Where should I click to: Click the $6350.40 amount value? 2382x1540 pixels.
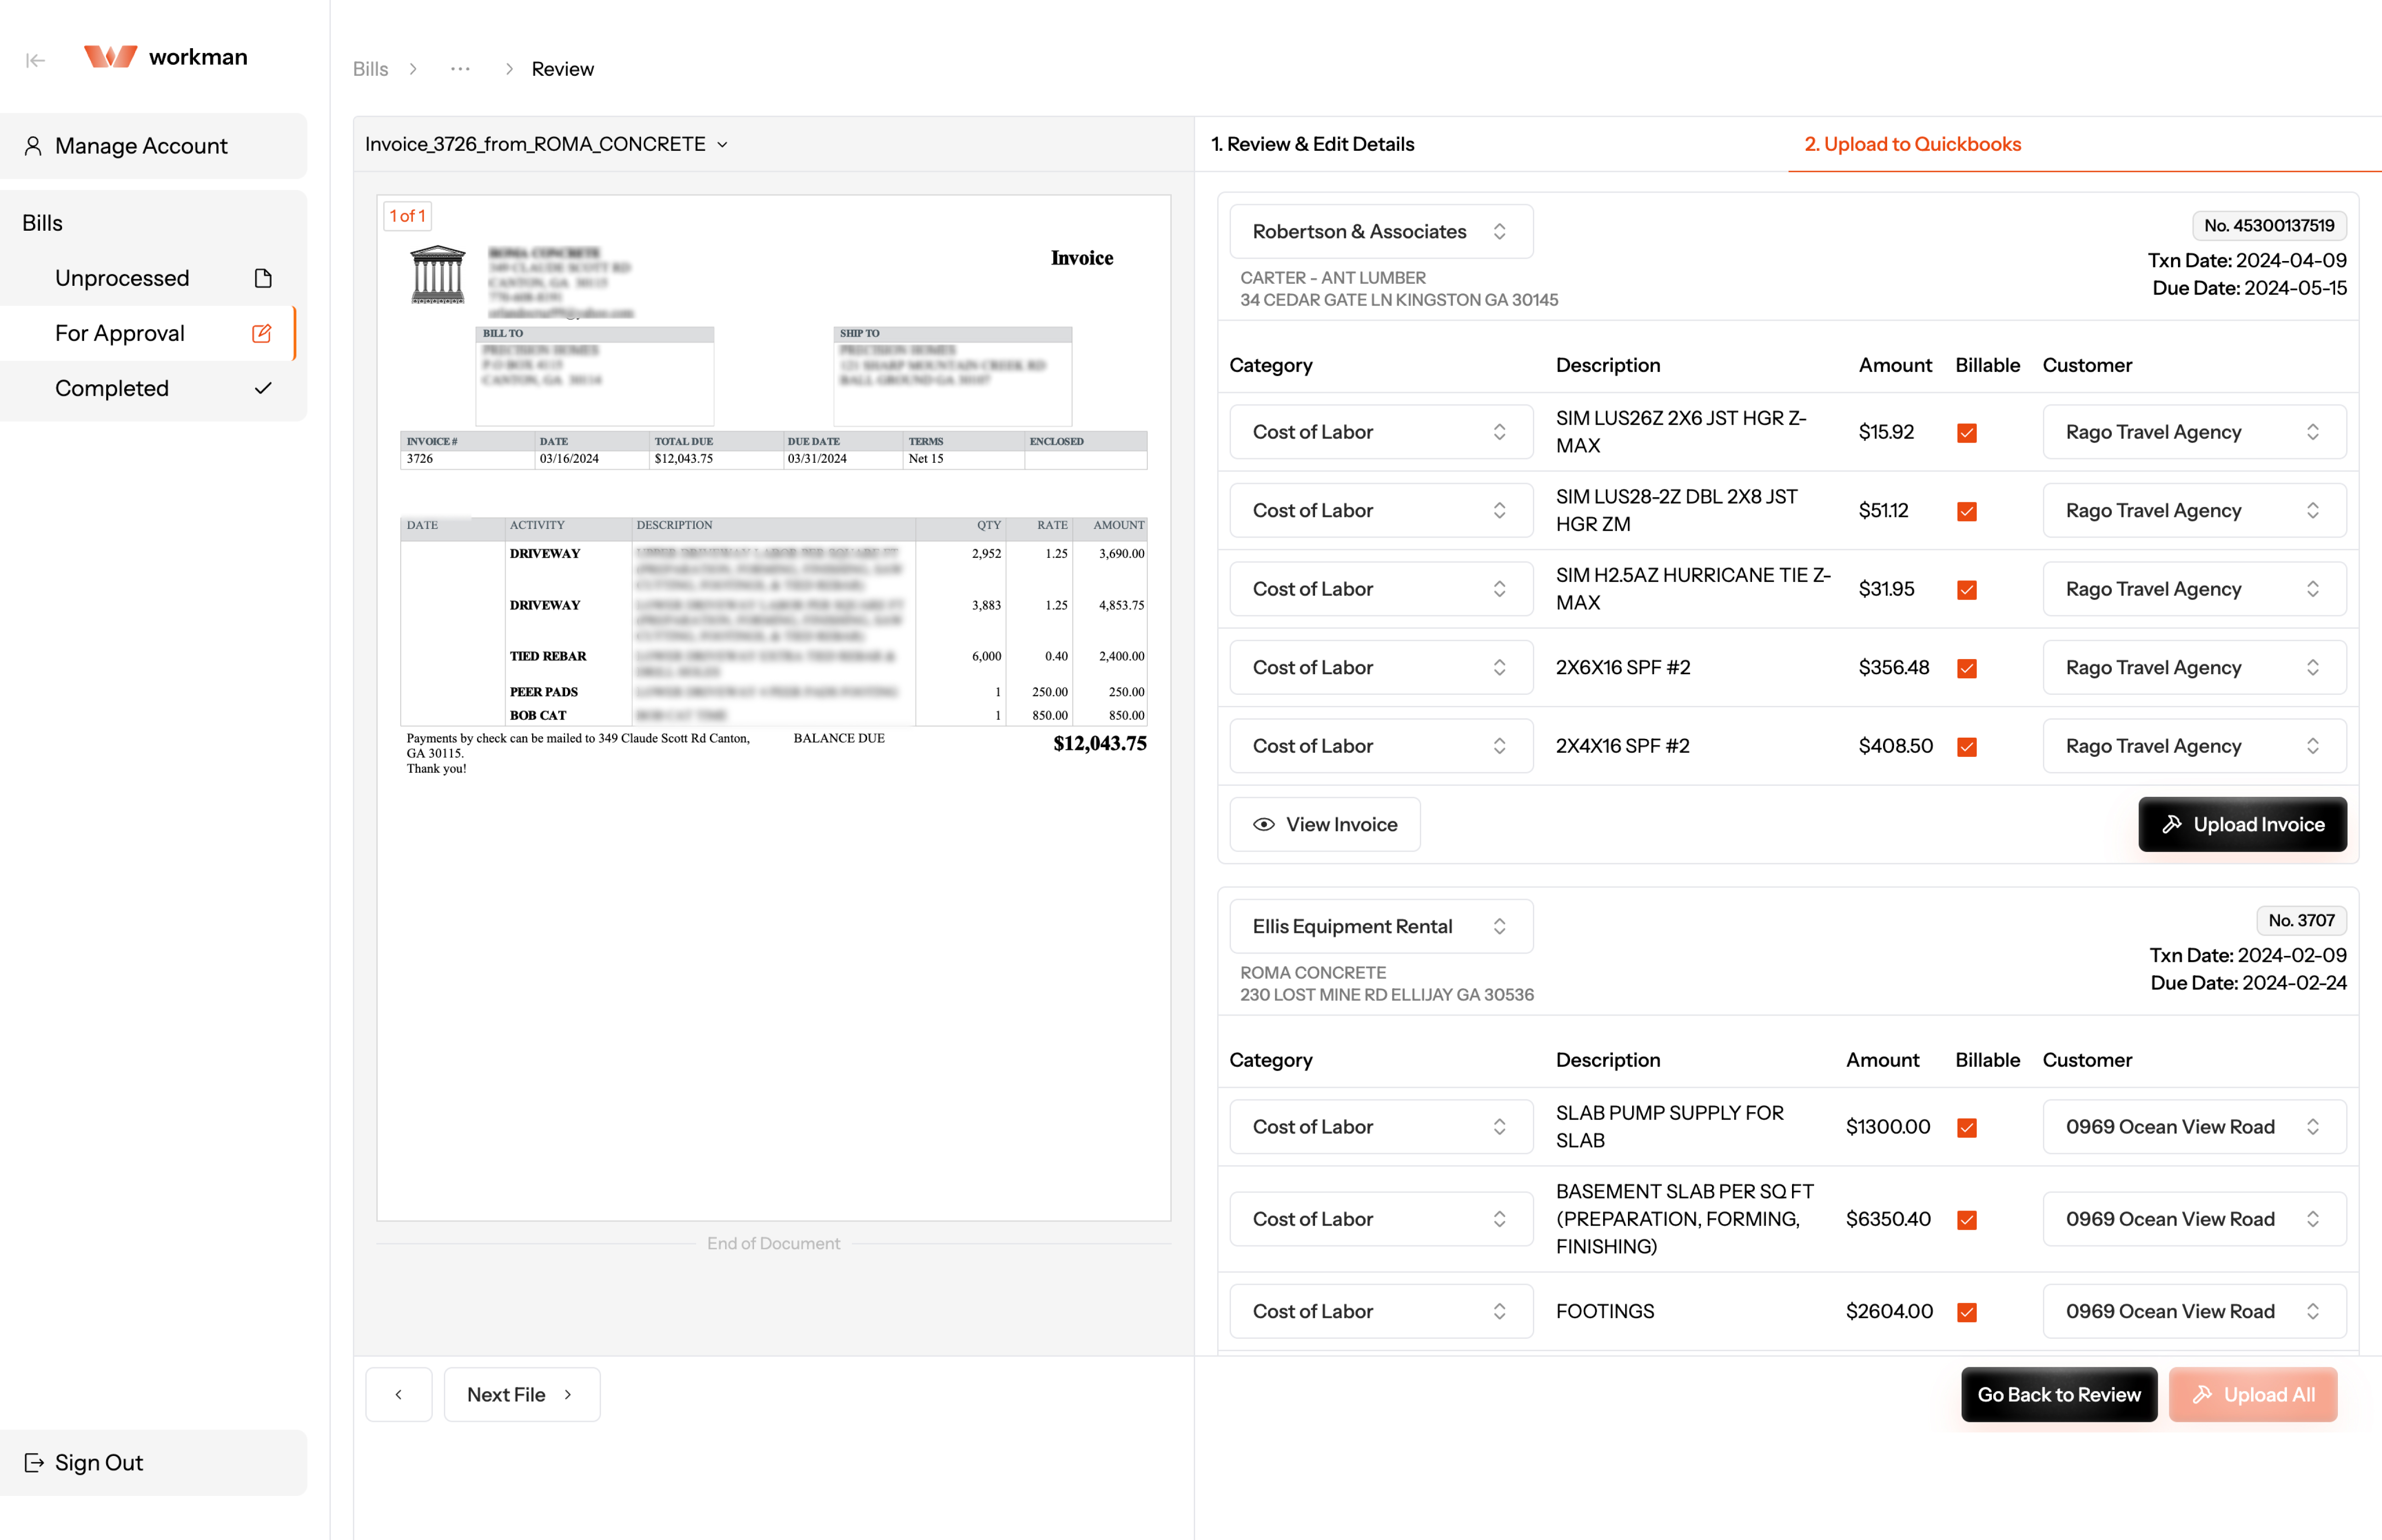[x=1887, y=1219]
